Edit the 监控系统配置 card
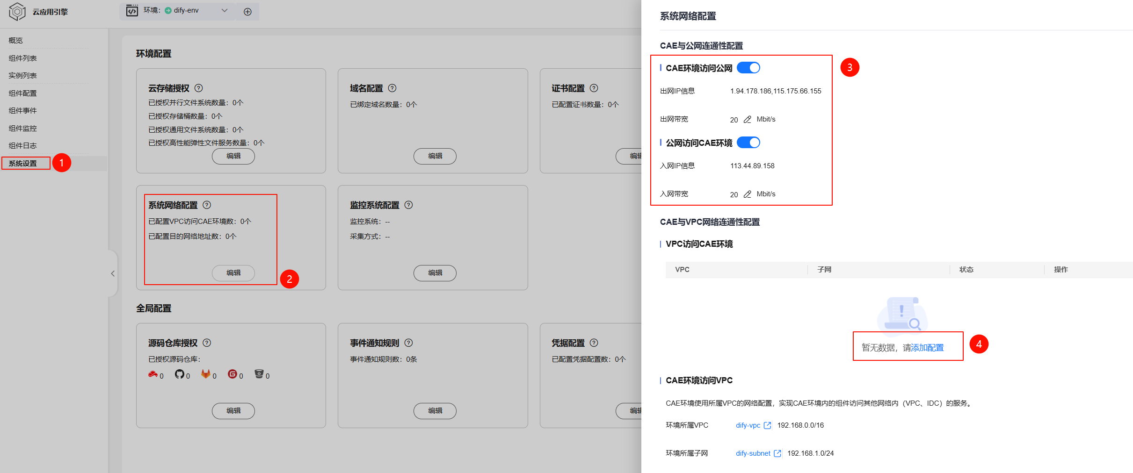The width and height of the screenshot is (1133, 473). click(435, 273)
